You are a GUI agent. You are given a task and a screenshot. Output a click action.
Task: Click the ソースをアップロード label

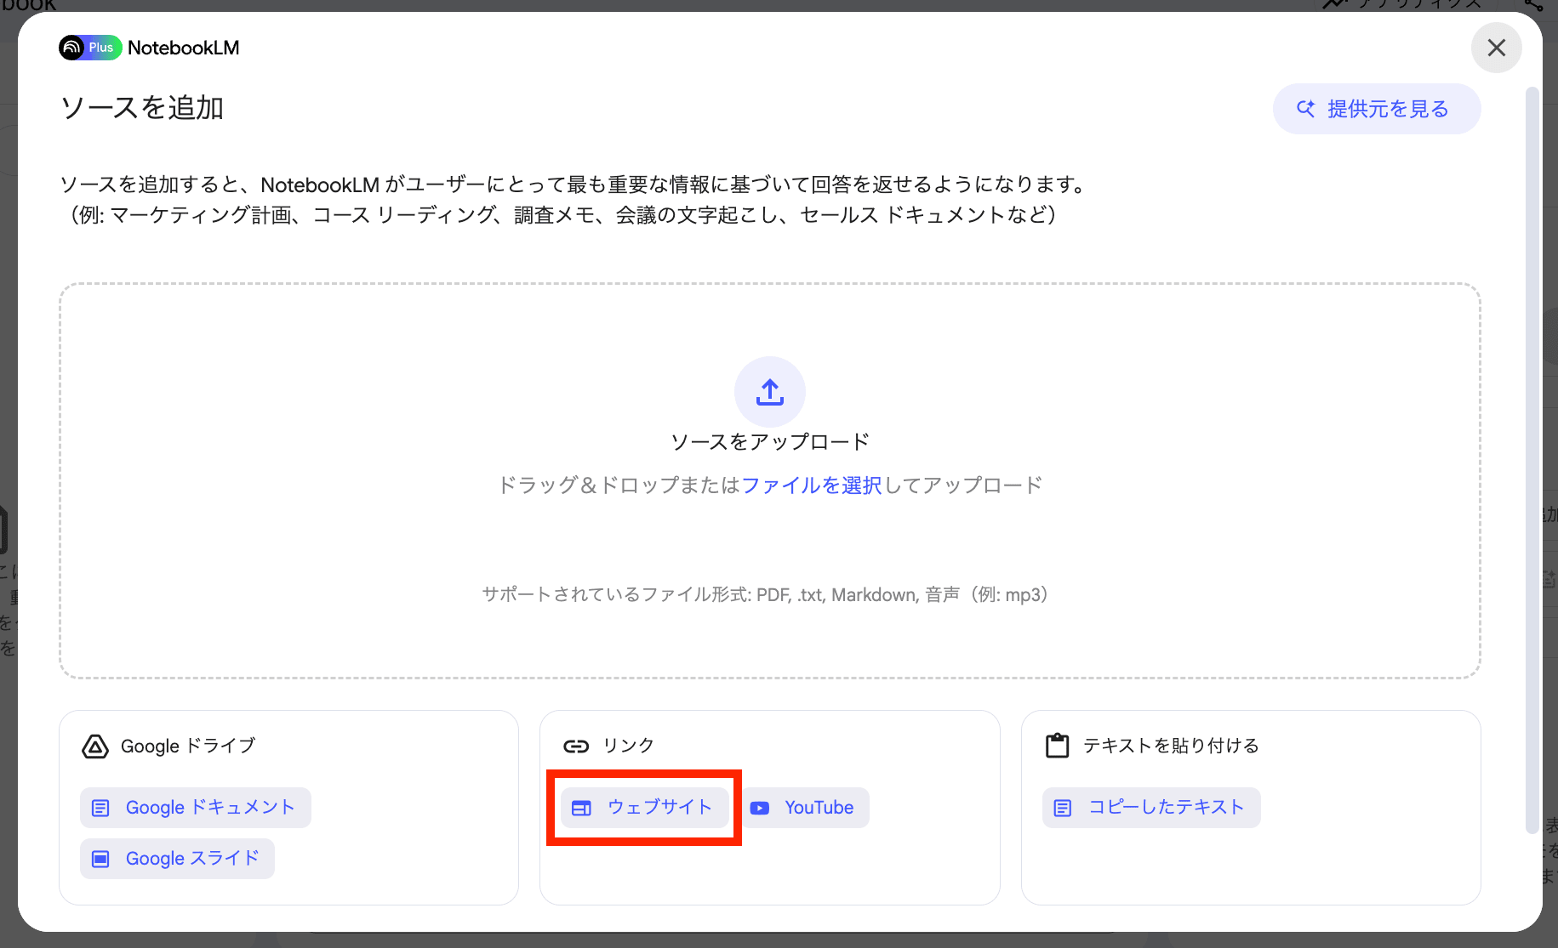tap(769, 442)
